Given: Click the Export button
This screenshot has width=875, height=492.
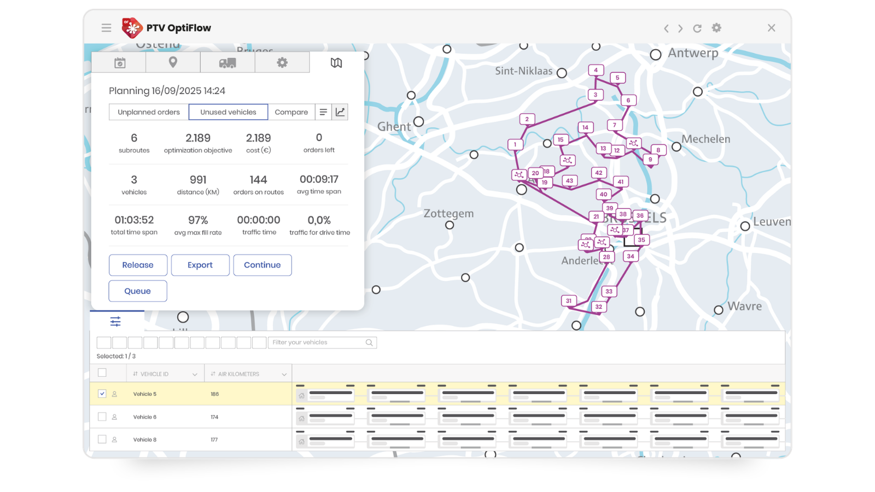Looking at the screenshot, I should click(x=200, y=265).
